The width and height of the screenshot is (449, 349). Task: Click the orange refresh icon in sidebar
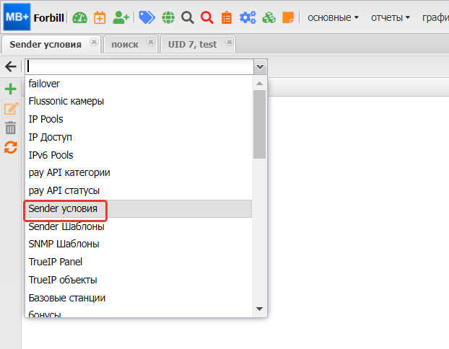point(11,147)
